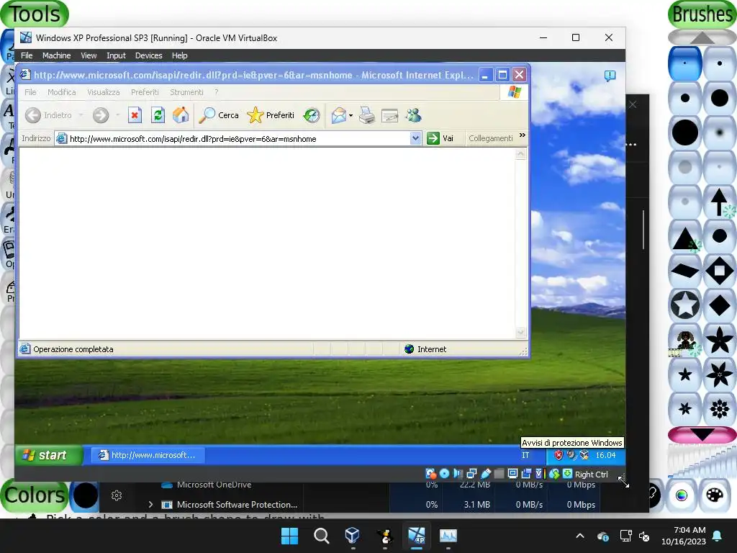
Task: Select the up-arrow shaped brush in Tux Paint
Action: click(719, 202)
